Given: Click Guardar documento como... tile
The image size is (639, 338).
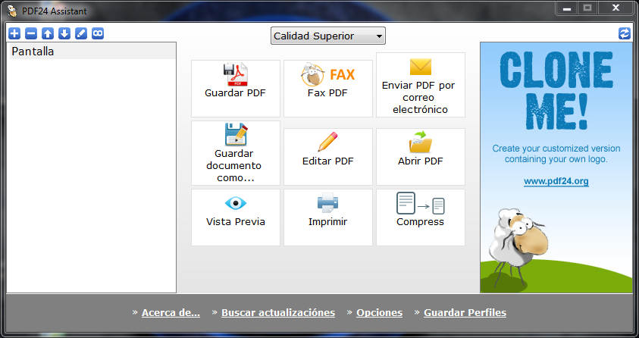Looking at the screenshot, I should 236,153.
